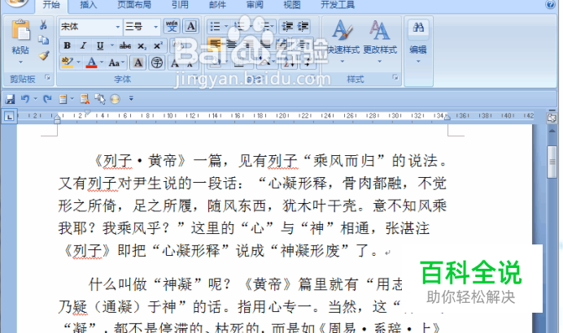The image size is (563, 333).
Task: Switch to the 视图 tab
Action: (x=292, y=5)
